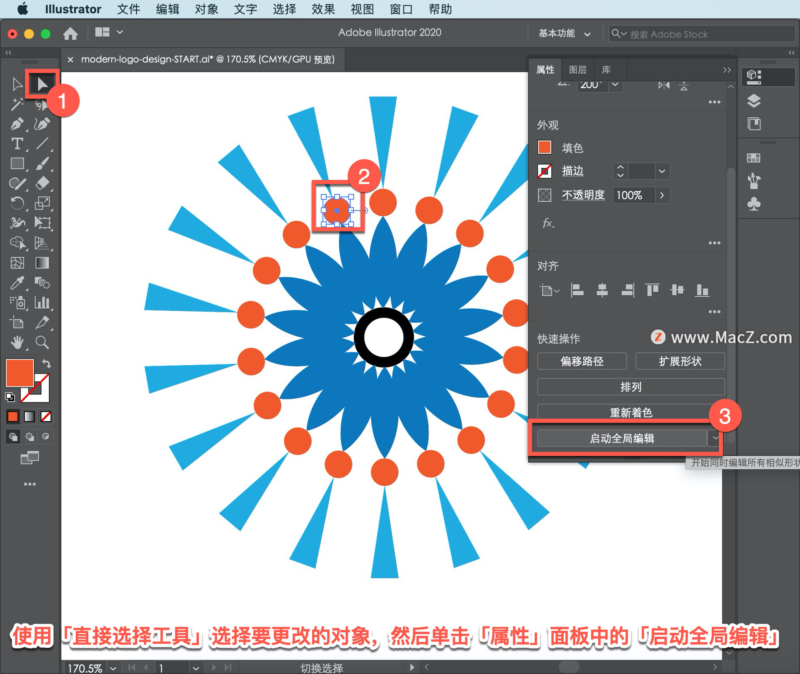Select the Eraser tool
This screenshot has width=800, height=674.
coord(42,183)
